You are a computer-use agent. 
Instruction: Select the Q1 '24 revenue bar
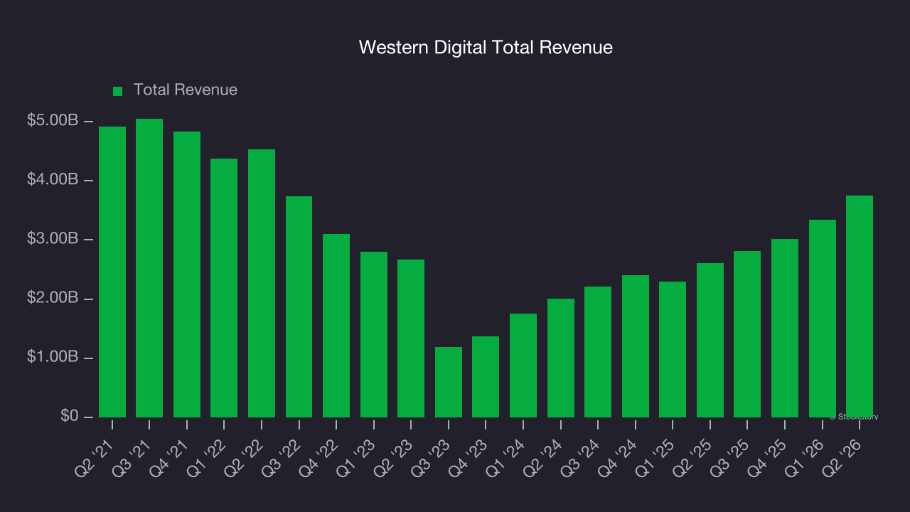tap(523, 366)
